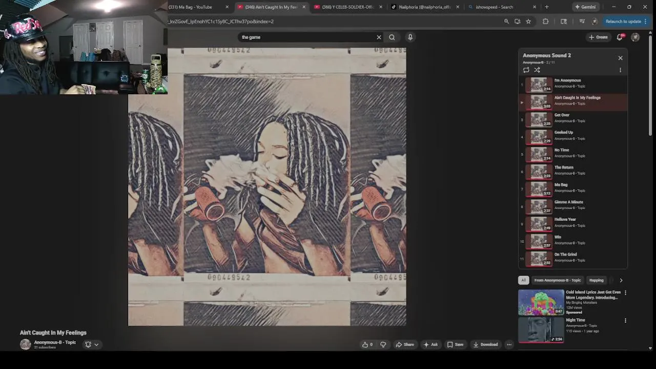Select No Time in the playlist
Image resolution: width=656 pixels, height=369 pixels.
[x=573, y=154]
